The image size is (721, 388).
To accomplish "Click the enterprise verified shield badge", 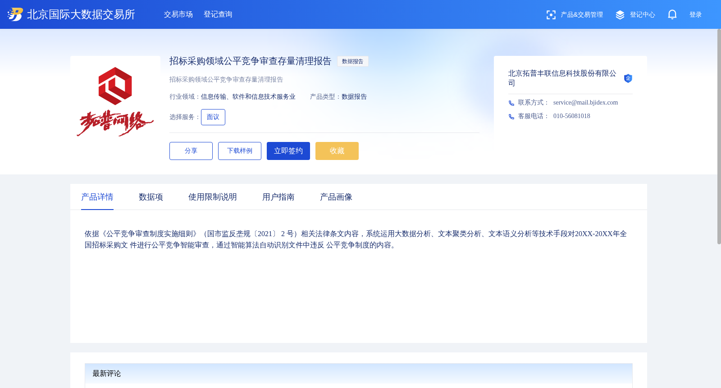I will pyautogui.click(x=628, y=78).
